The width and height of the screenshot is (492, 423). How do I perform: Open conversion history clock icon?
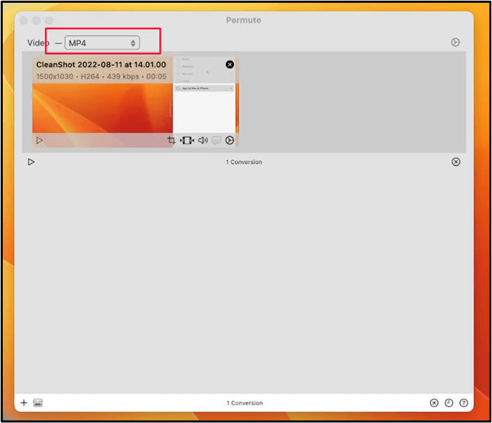click(449, 403)
